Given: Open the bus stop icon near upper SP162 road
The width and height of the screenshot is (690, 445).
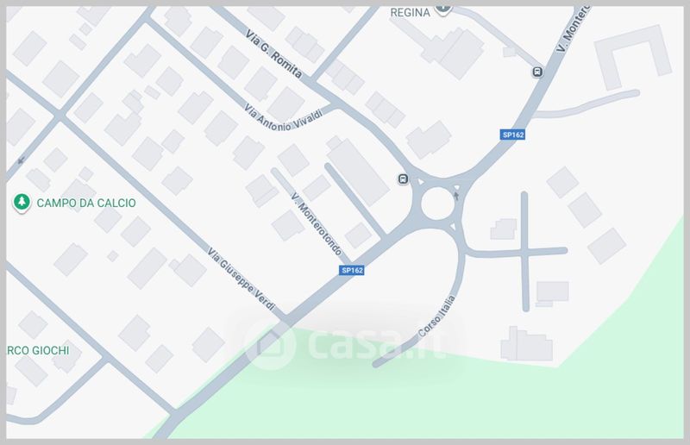Looking at the screenshot, I should [x=536, y=72].
